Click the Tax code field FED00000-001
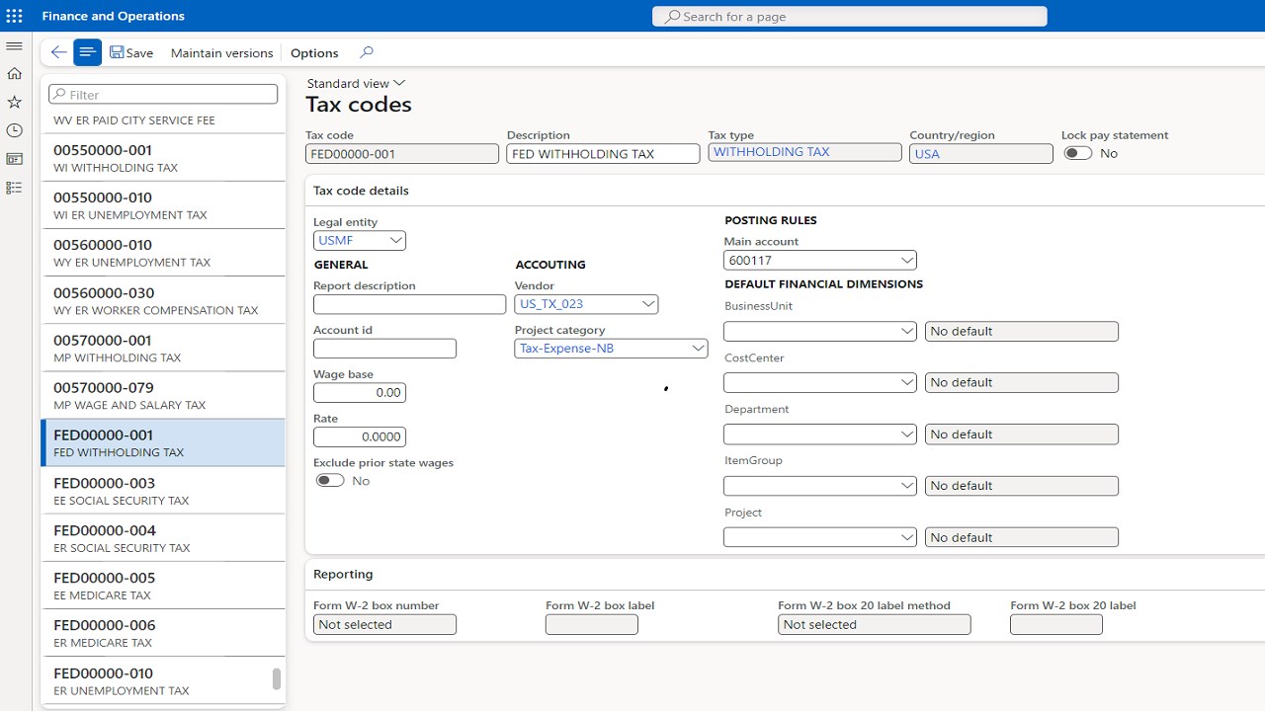The height and width of the screenshot is (711, 1265). (402, 154)
